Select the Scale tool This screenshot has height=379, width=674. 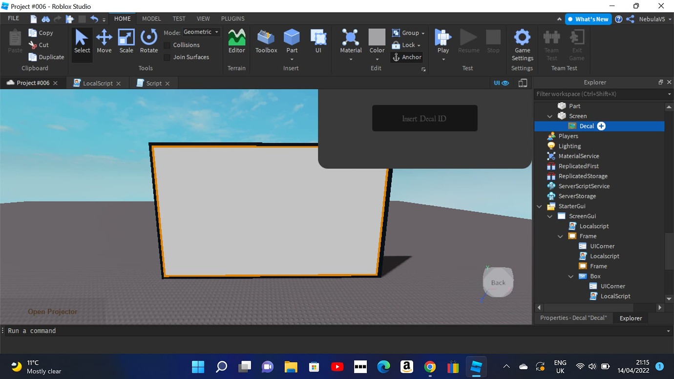(x=126, y=43)
